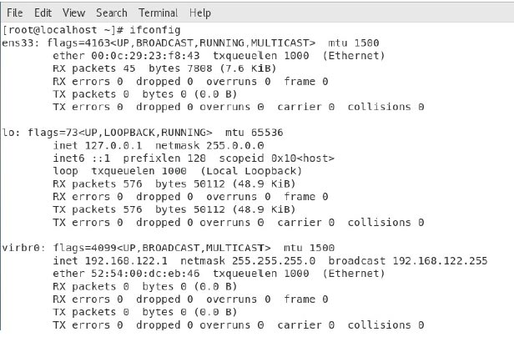Click the inet6 ::1 address
The width and height of the screenshot is (514, 337).
point(101,158)
